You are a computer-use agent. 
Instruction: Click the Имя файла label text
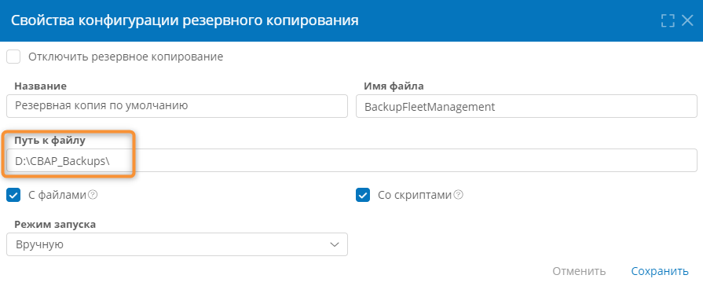coord(394,86)
